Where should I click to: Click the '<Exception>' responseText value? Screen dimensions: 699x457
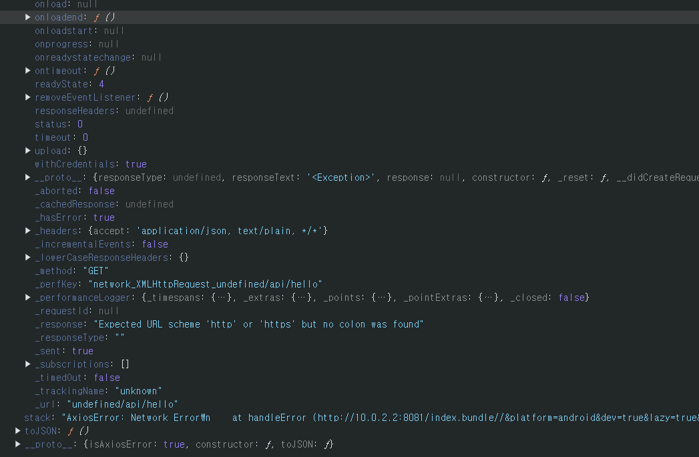click(341, 177)
